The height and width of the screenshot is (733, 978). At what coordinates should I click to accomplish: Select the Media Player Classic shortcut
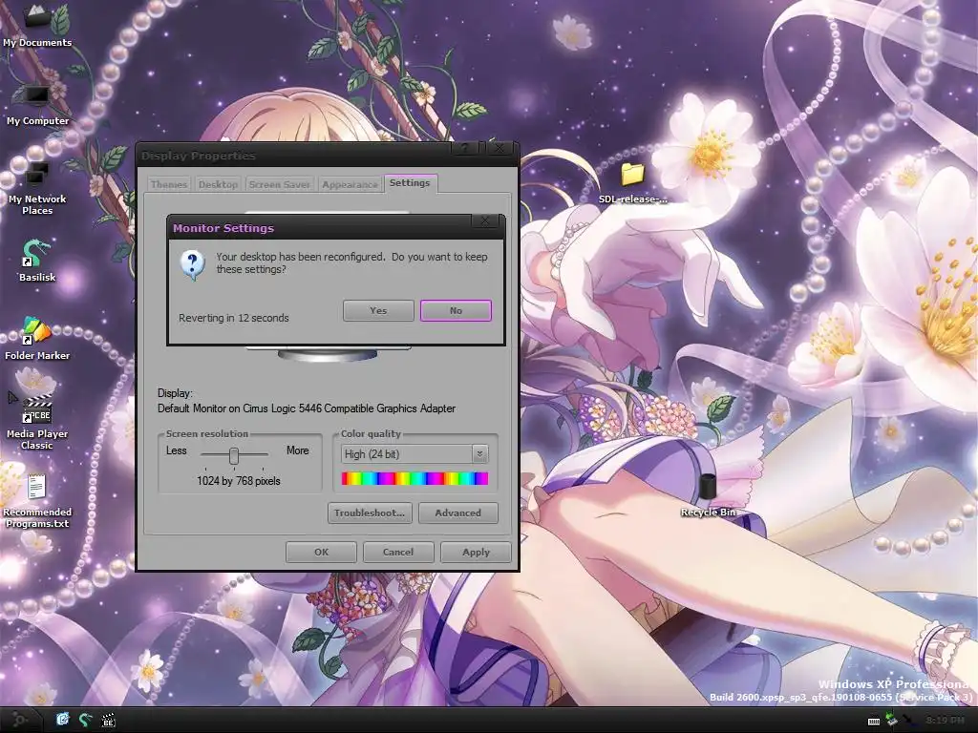coord(37,421)
